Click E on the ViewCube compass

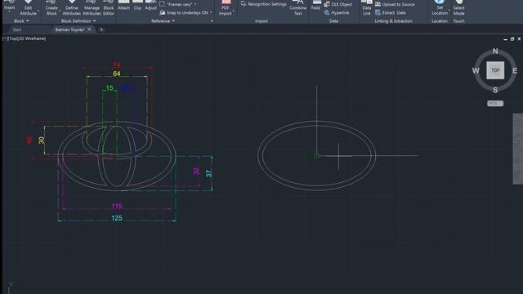(x=515, y=71)
